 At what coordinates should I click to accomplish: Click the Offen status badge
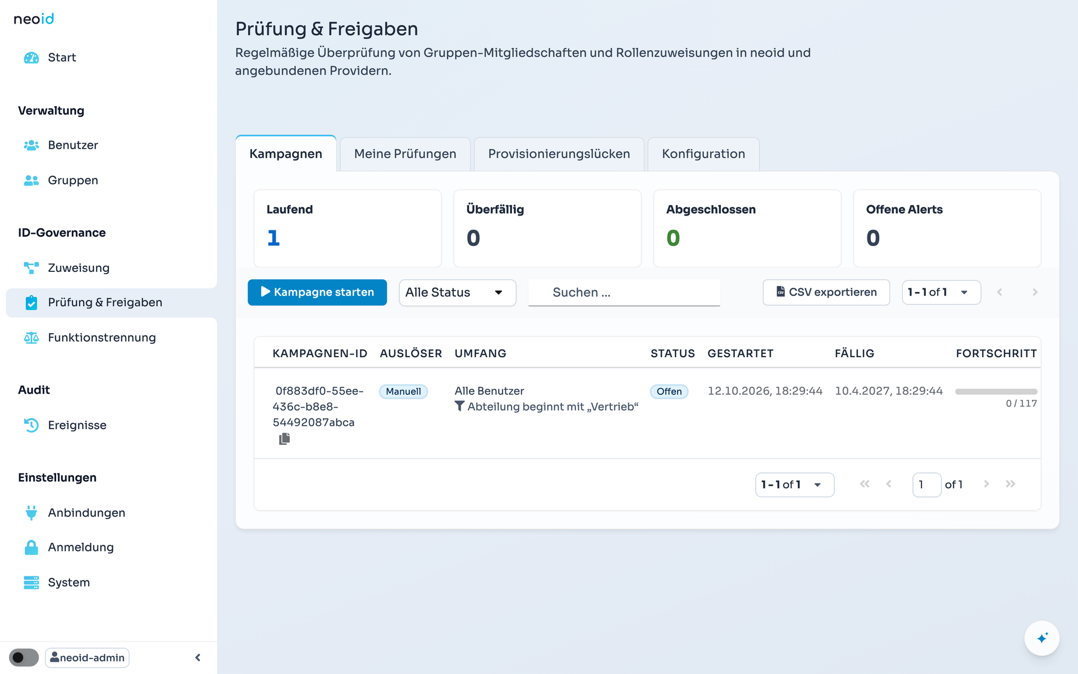point(669,391)
